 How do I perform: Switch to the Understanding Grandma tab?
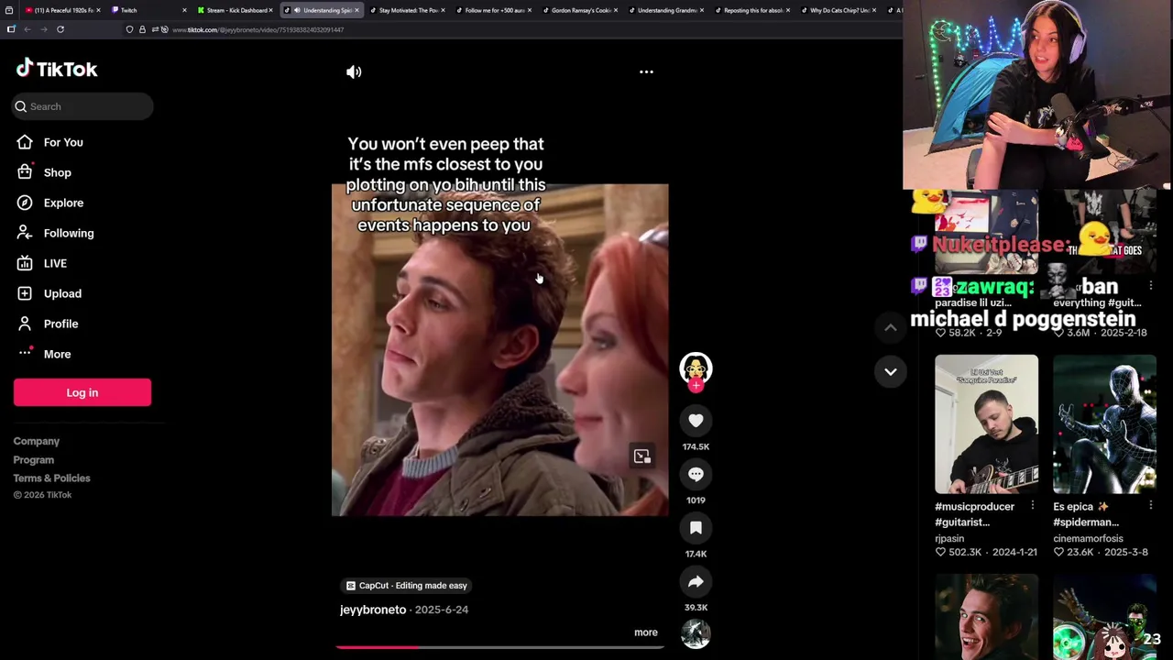pyautogui.click(x=664, y=10)
